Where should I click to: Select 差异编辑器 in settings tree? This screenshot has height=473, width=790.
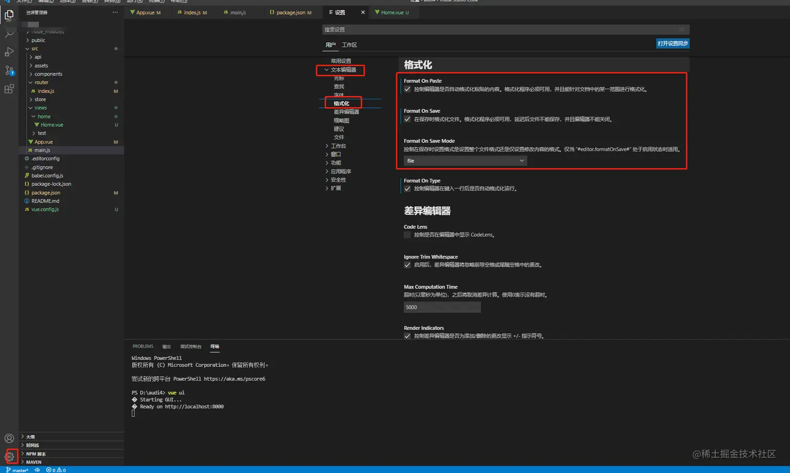(346, 112)
